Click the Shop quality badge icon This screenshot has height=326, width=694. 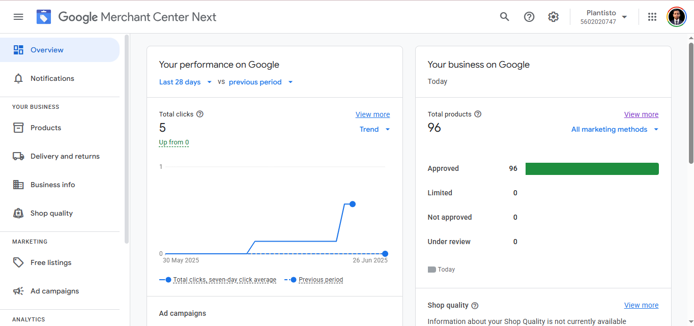tap(18, 213)
